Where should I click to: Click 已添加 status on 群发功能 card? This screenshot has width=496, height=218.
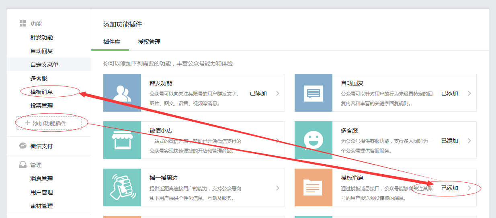tap(258, 93)
